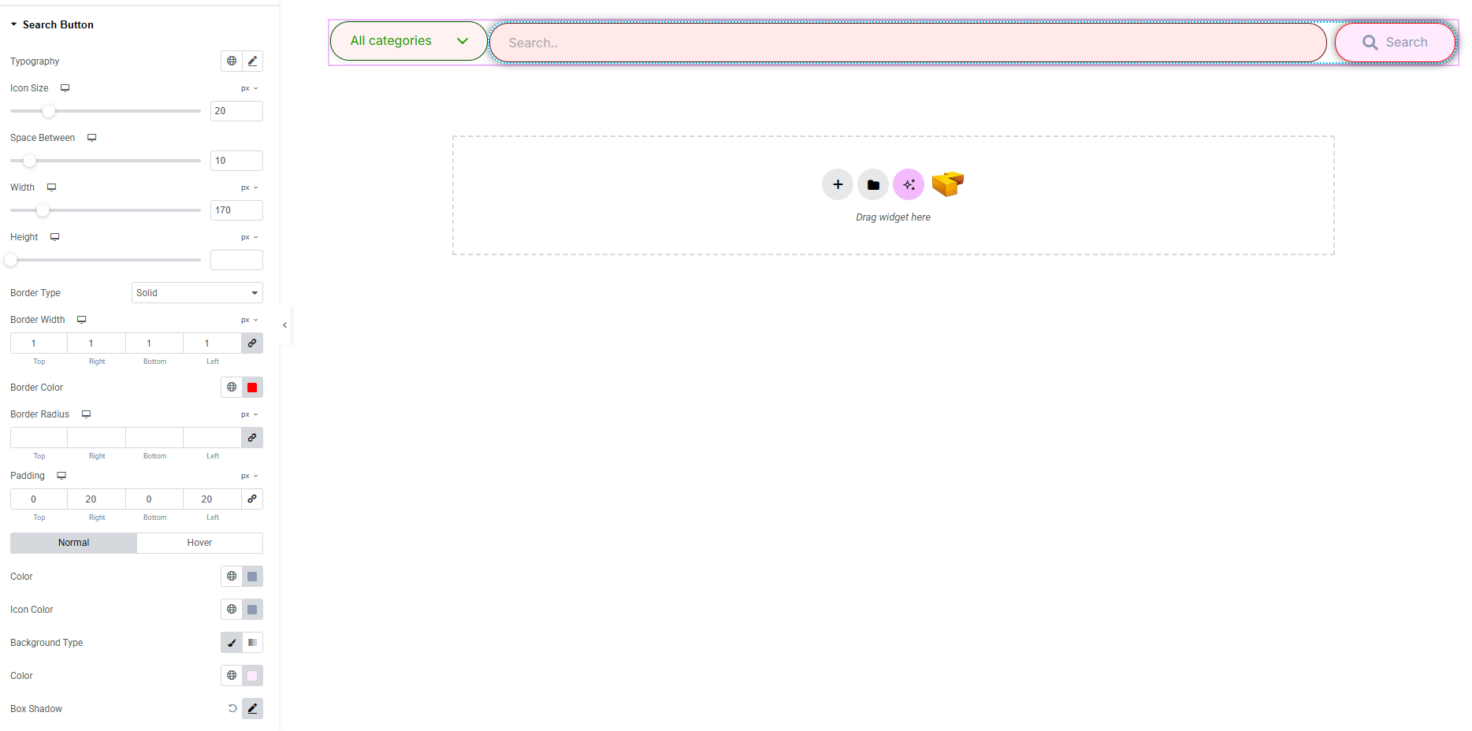Collapse the Search Button section

tap(14, 25)
